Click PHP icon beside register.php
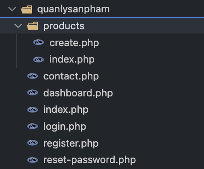The image size is (204, 169). click(x=32, y=143)
